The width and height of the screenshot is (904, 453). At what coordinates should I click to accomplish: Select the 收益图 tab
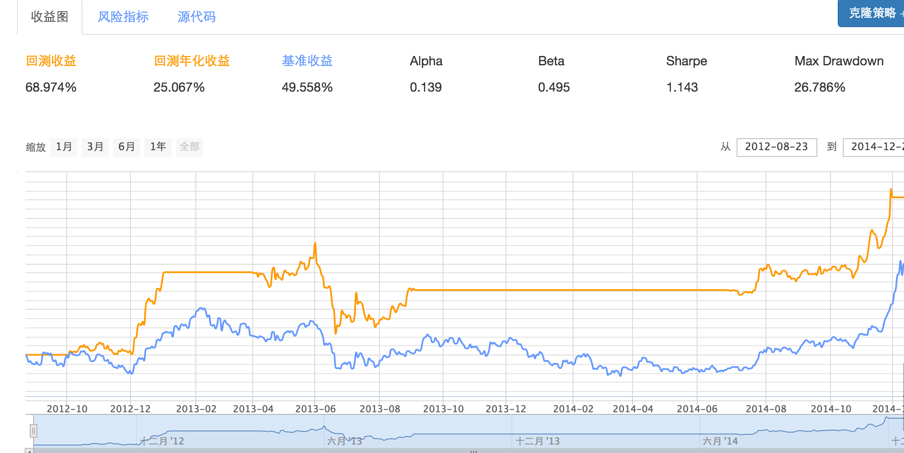[50, 17]
